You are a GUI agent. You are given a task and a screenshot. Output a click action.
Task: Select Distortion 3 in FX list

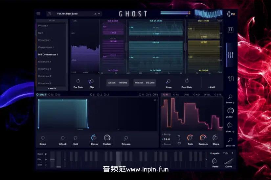click(51, 69)
